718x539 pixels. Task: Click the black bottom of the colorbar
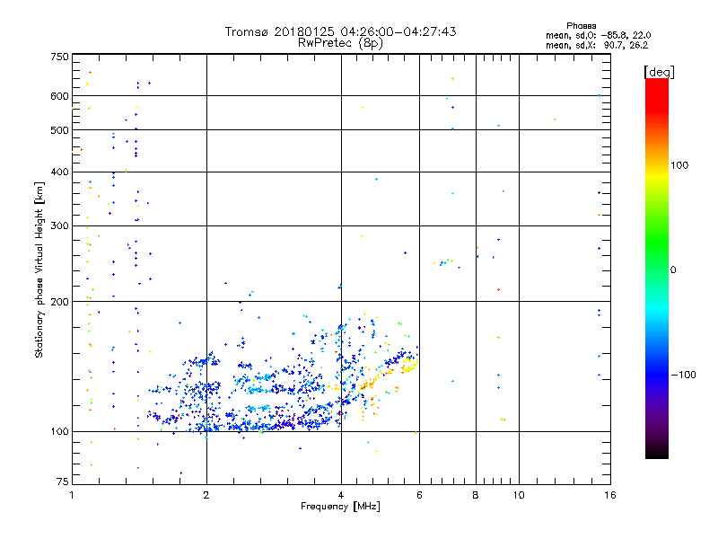pyautogui.click(x=657, y=452)
